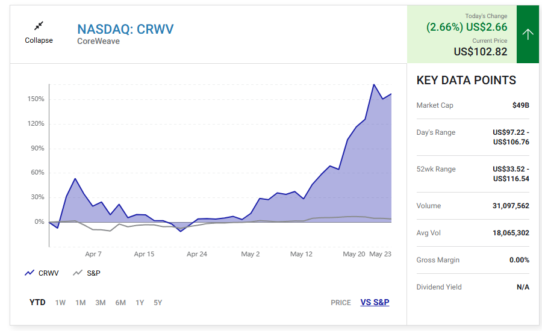Viewport: 542px width, 331px height.
Task: Click the 52wk Range label
Action: [436, 169]
